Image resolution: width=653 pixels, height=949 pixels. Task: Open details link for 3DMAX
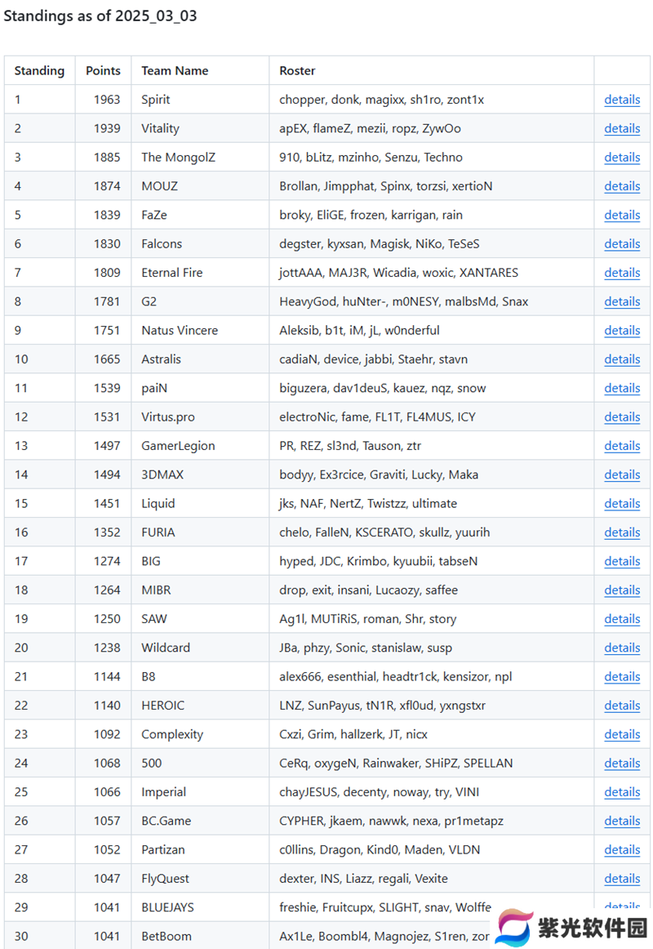pyautogui.click(x=621, y=474)
